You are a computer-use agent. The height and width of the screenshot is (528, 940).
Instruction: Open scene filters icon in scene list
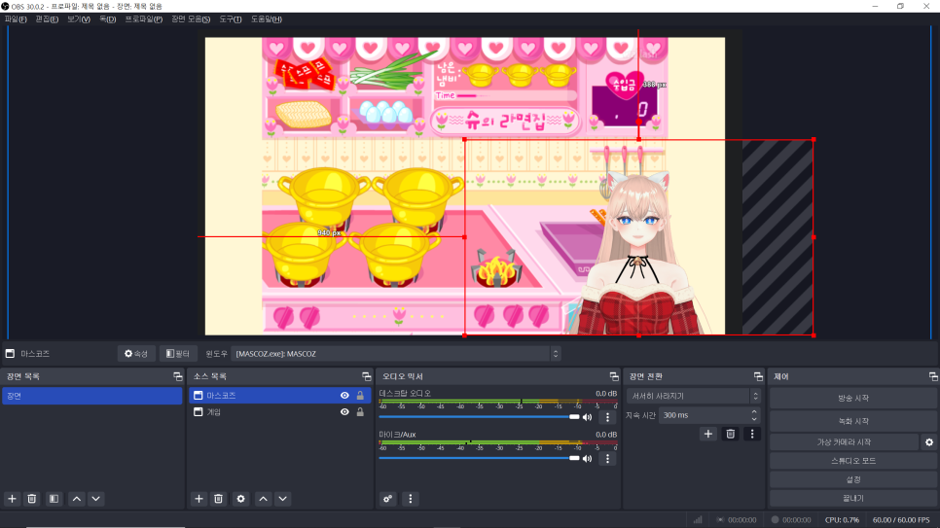click(x=54, y=499)
